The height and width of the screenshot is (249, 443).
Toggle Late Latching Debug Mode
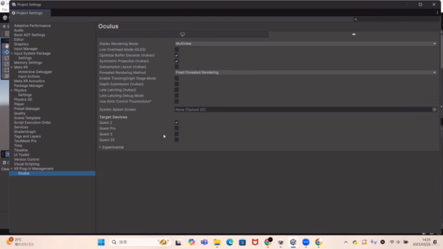pyautogui.click(x=177, y=95)
